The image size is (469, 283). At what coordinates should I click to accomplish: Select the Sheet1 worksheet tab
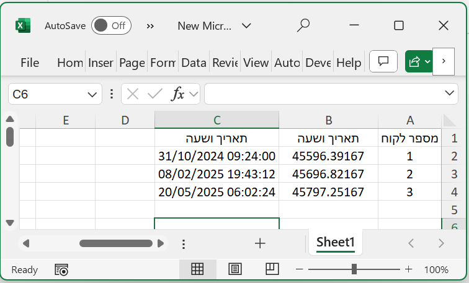click(x=336, y=243)
